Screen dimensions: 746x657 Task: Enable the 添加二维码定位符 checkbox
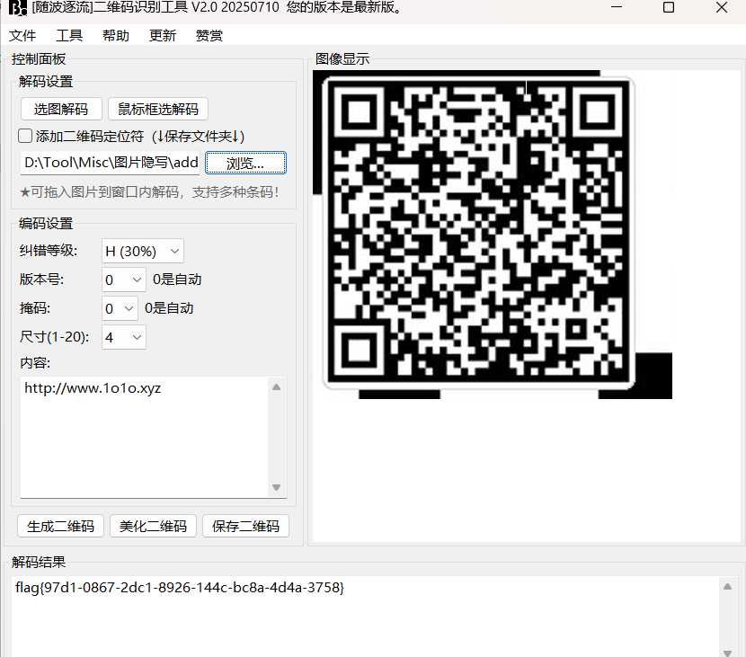[x=26, y=137]
